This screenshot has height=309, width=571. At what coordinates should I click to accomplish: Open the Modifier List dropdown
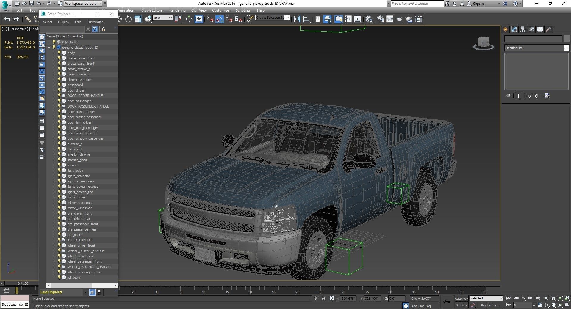click(x=537, y=48)
